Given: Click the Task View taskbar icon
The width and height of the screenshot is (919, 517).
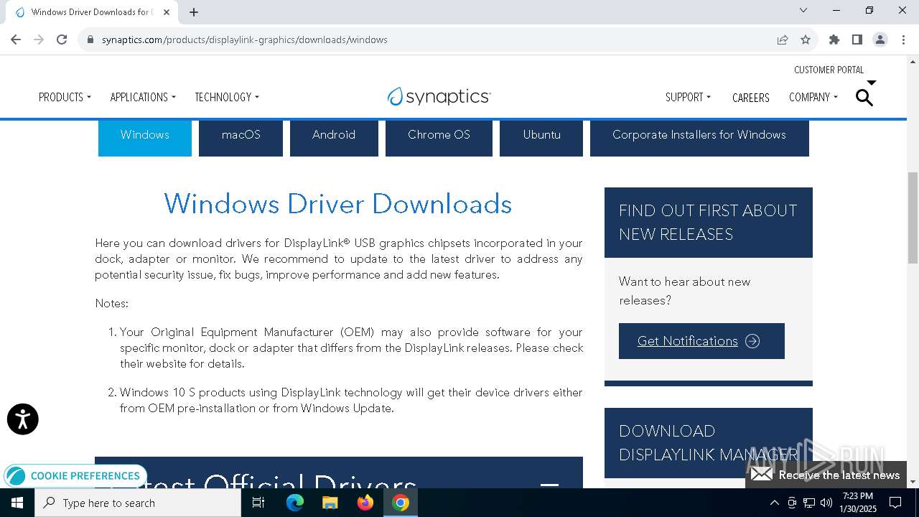Looking at the screenshot, I should point(258,503).
